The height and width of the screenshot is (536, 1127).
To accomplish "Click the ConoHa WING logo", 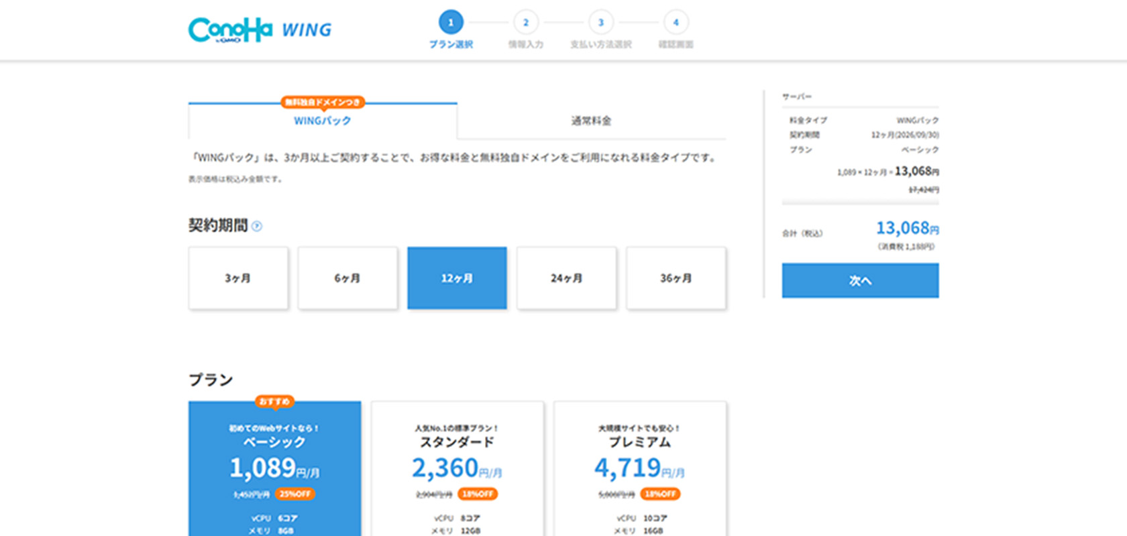I will [260, 29].
